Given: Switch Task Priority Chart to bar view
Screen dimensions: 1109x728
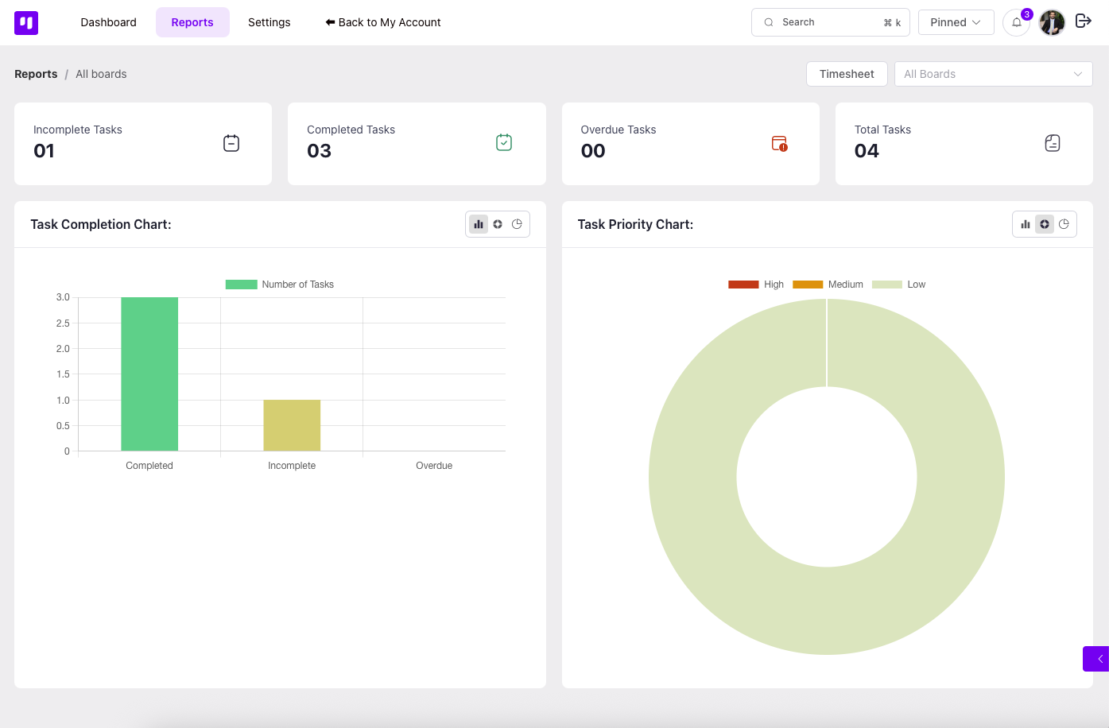Looking at the screenshot, I should (x=1026, y=225).
